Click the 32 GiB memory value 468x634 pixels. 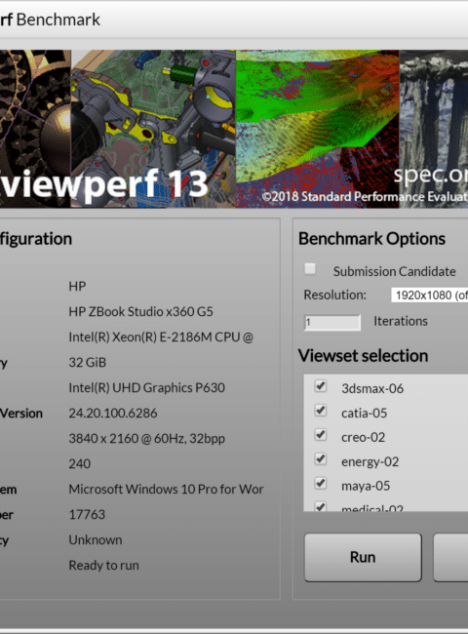pos(88,362)
